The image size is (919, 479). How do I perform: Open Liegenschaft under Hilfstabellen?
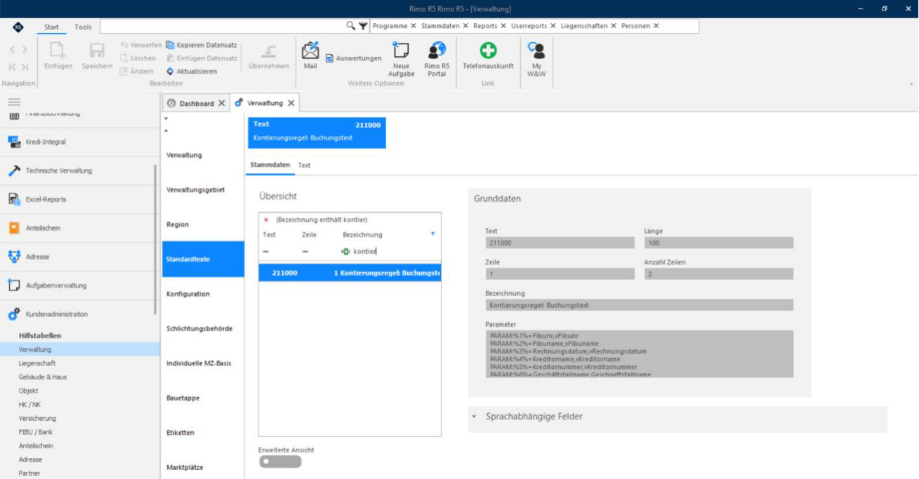pos(37,363)
